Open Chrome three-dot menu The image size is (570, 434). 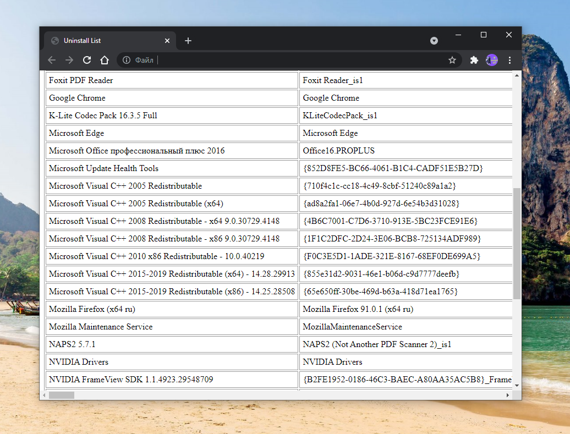pos(509,60)
